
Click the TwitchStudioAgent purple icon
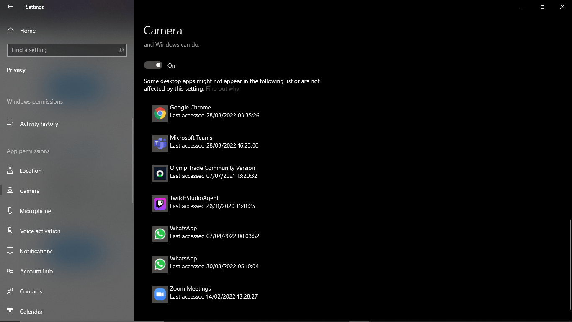click(x=160, y=204)
